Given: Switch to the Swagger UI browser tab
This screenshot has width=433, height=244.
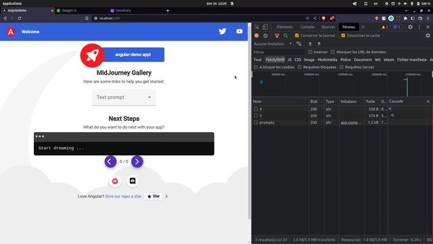Looking at the screenshot, I should point(81,11).
